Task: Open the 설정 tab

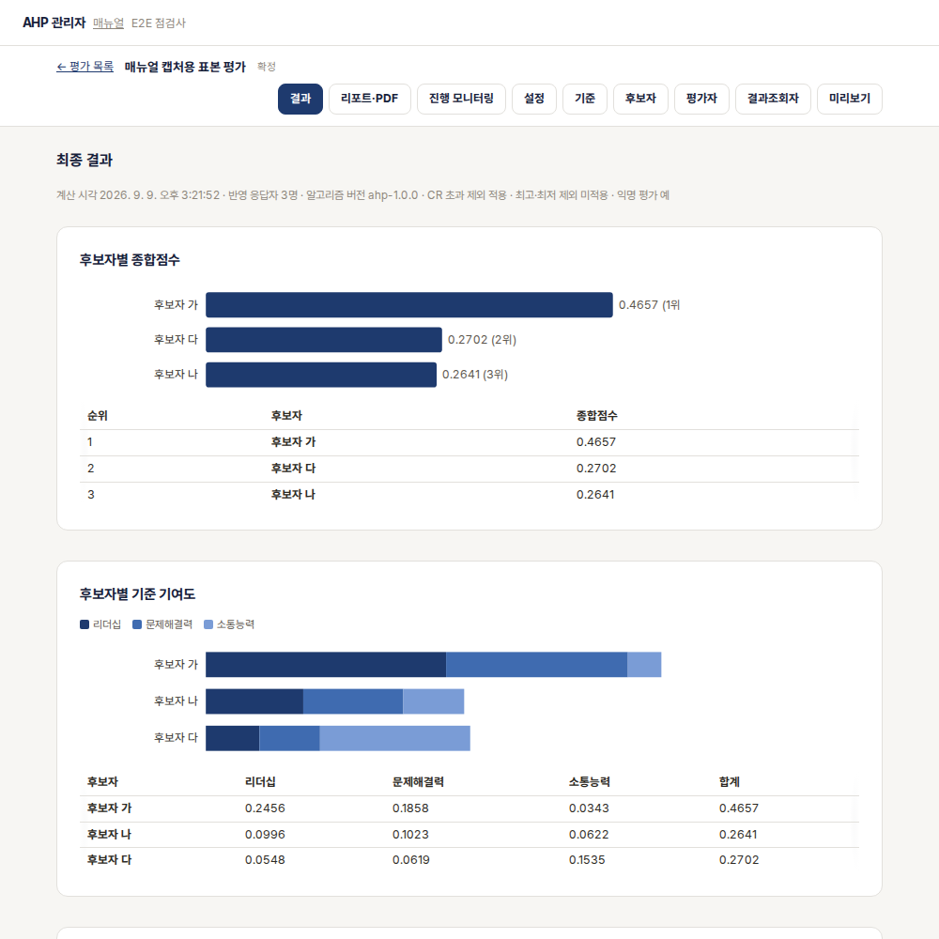Action: tap(534, 99)
